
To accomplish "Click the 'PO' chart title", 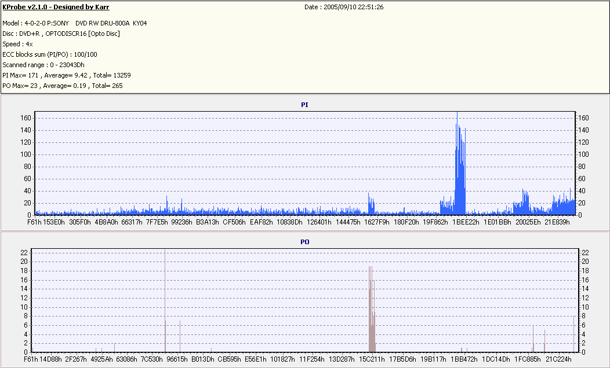I will point(304,242).
